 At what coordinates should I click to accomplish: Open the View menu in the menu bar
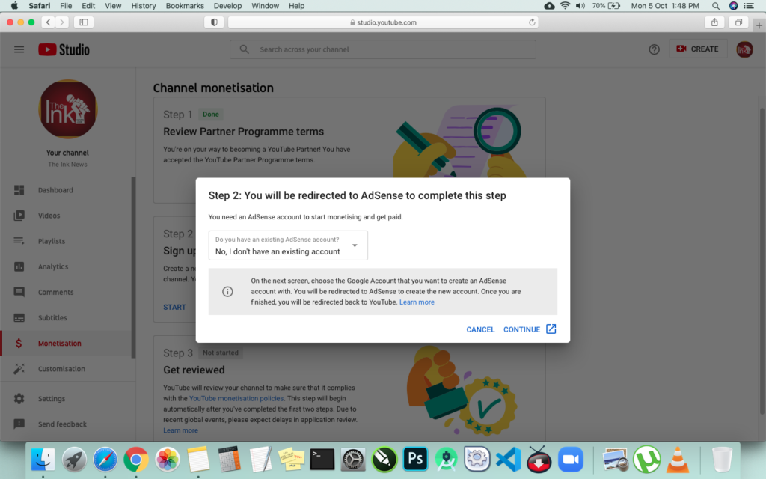tap(113, 6)
